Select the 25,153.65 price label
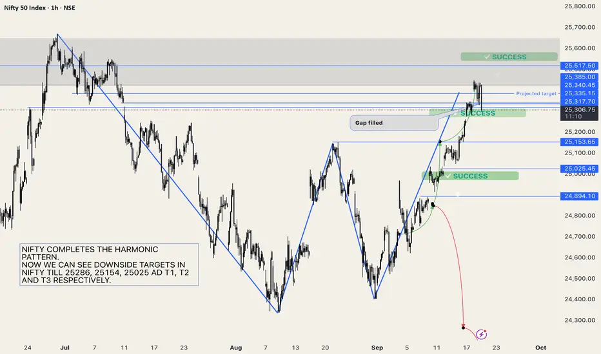 [x=580, y=142]
